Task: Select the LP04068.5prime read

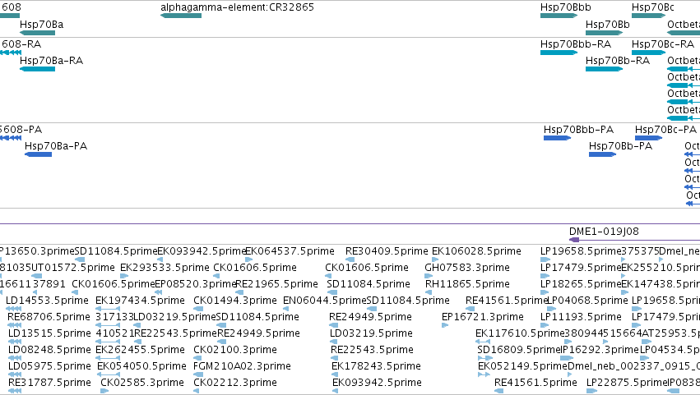Action: [551, 309]
